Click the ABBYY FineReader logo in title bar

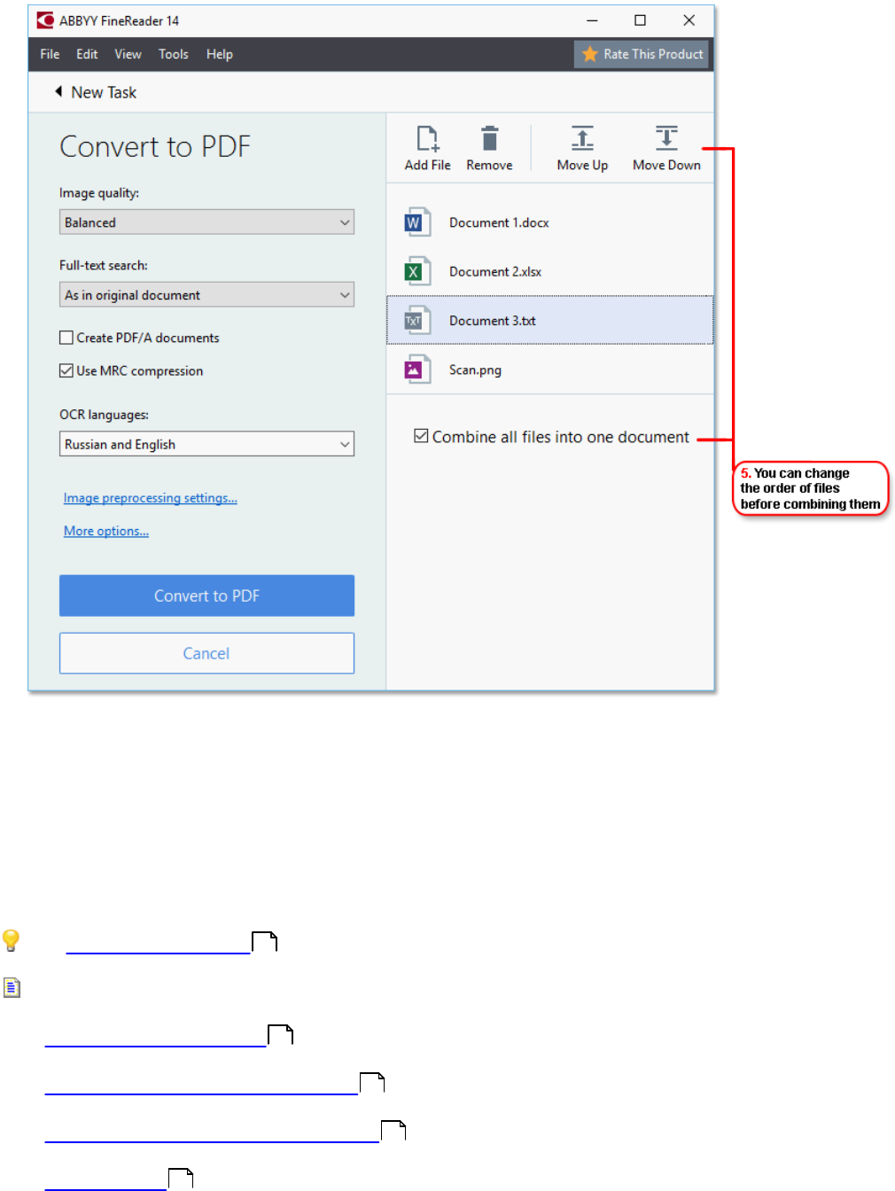click(x=45, y=20)
